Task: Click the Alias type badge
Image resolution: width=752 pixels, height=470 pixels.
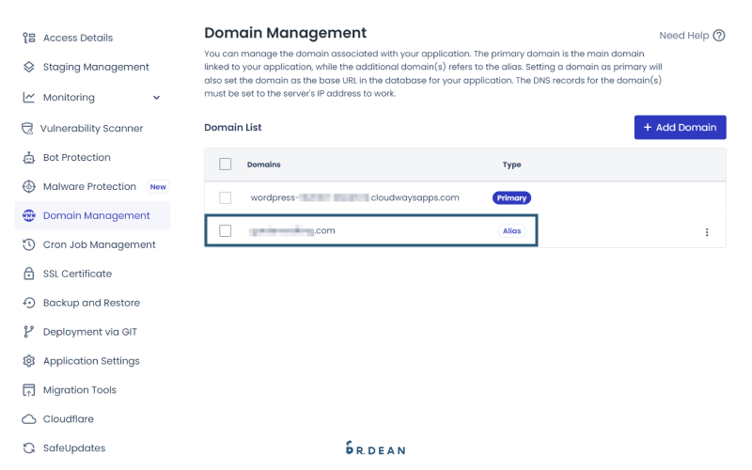Action: (x=511, y=231)
